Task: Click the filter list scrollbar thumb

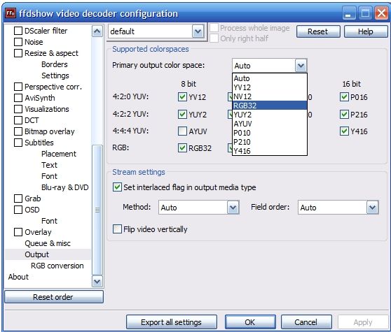Action: click(97, 210)
